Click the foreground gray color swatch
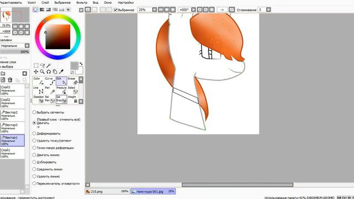Image resolution: width=354 pixels, height=199 pixels. point(74,66)
